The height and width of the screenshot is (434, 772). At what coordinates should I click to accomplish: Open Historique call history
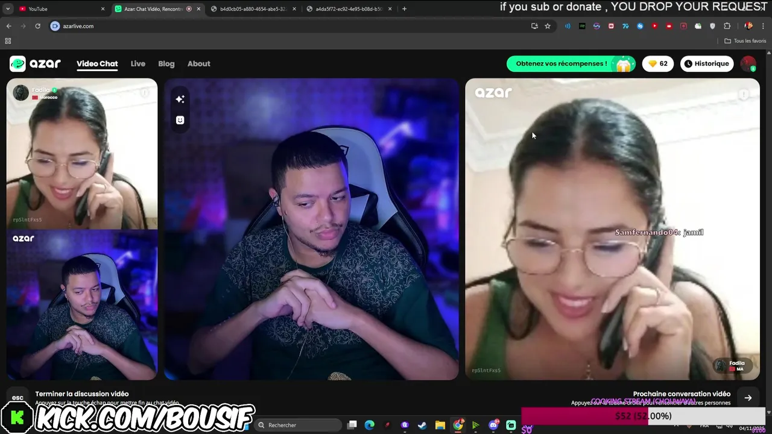706,63
